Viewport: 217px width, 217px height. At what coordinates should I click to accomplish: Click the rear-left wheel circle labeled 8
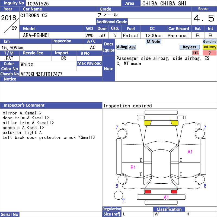tap(122, 179)
